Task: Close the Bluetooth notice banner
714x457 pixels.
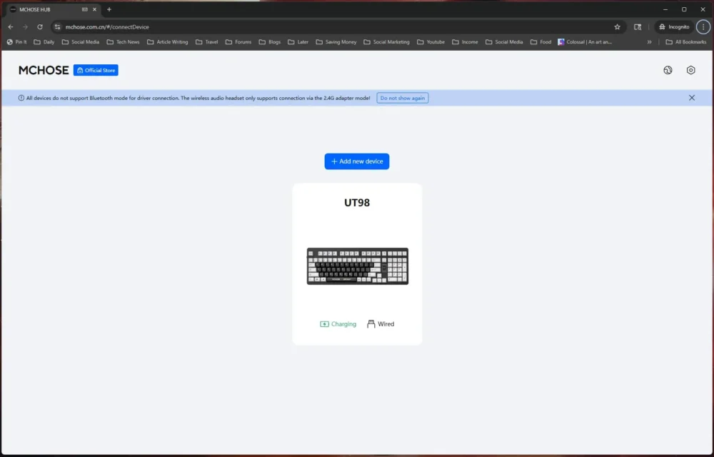Action: coord(692,98)
